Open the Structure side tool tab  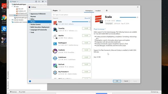(x=8, y=85)
